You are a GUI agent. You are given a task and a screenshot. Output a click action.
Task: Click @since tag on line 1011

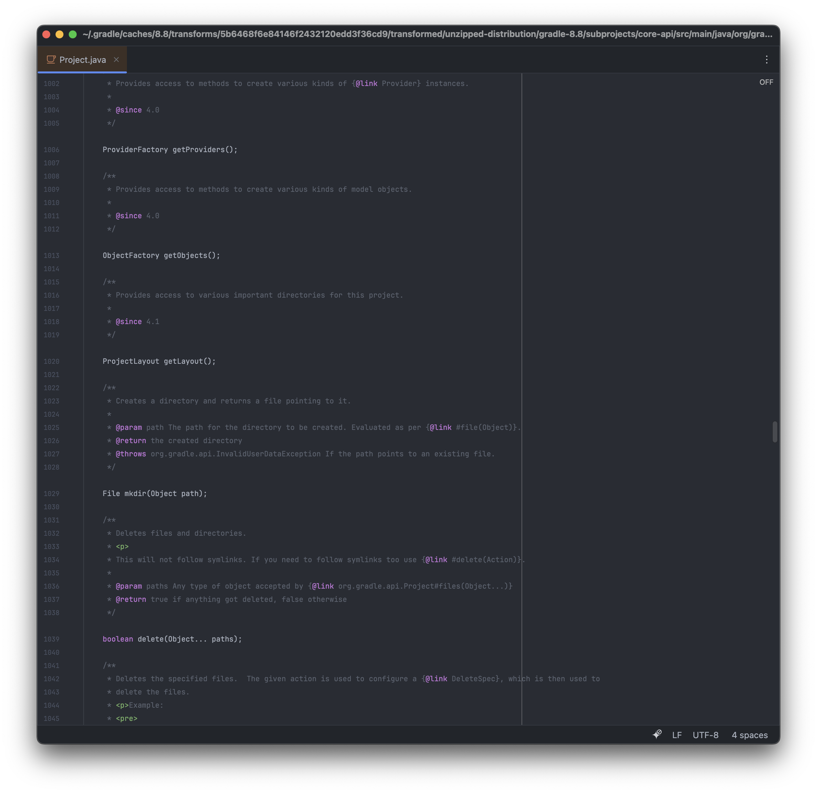(128, 216)
